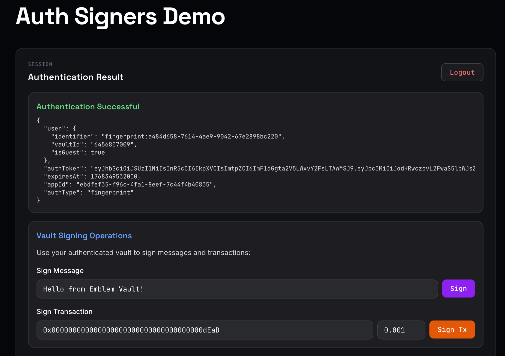This screenshot has width=505, height=356.
Task: Click the Sign Transaction label
Action: point(65,311)
